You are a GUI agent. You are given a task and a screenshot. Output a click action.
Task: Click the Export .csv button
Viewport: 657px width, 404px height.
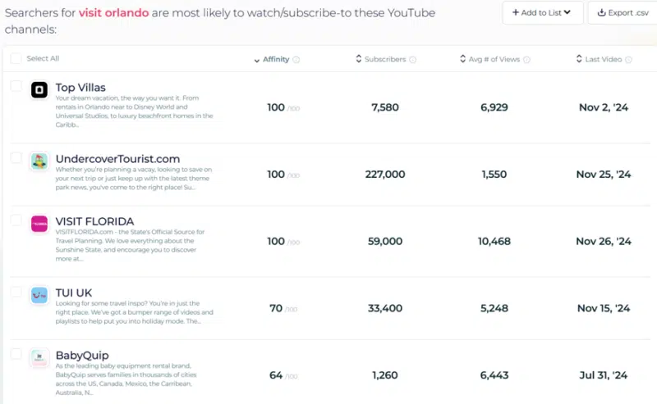tap(623, 12)
